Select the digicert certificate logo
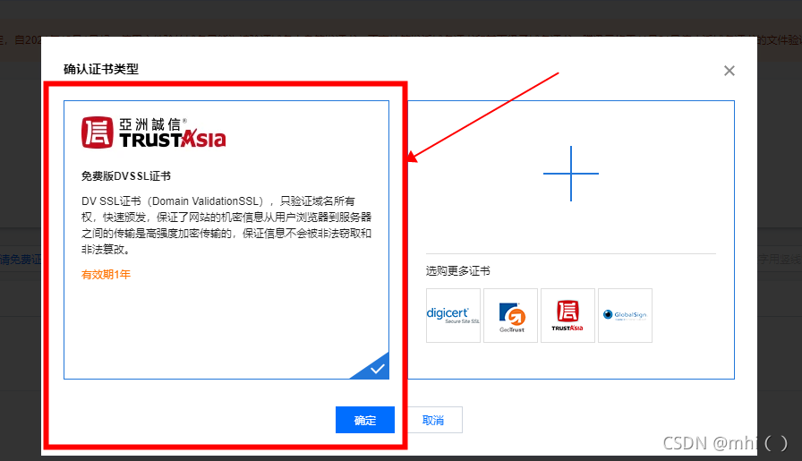This screenshot has width=802, height=461. (453, 315)
